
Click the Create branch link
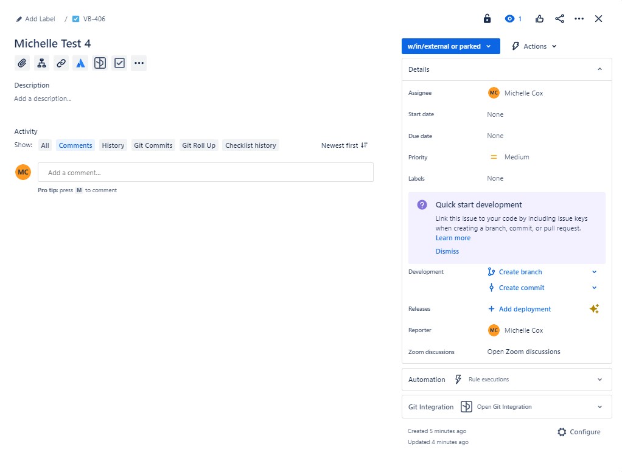520,272
